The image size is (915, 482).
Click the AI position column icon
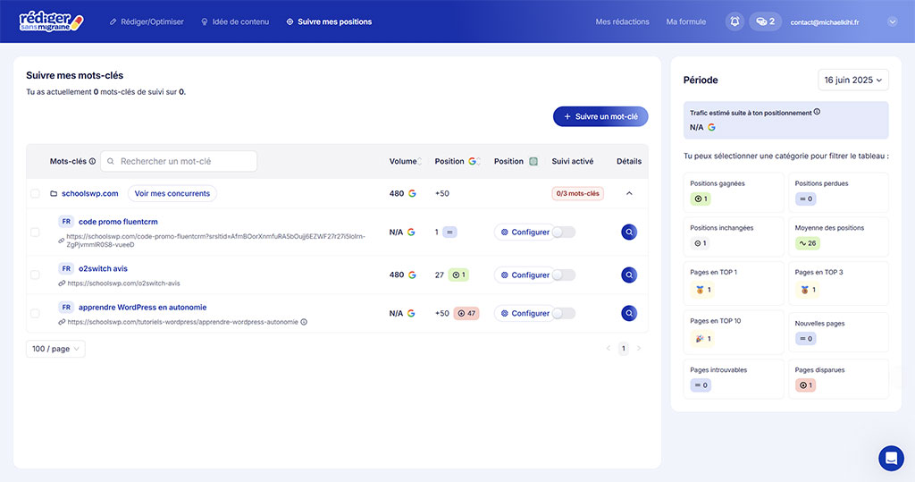coord(533,161)
